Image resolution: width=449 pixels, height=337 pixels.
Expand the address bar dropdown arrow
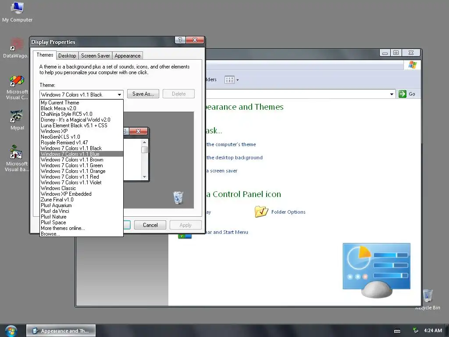392,94
